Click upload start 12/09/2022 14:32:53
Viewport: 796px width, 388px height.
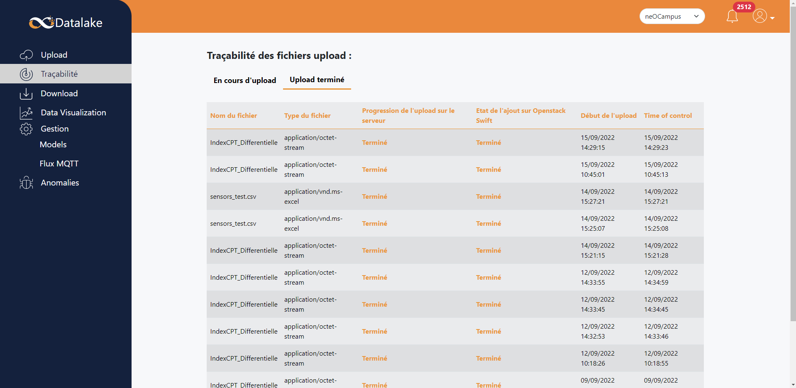tap(598, 331)
